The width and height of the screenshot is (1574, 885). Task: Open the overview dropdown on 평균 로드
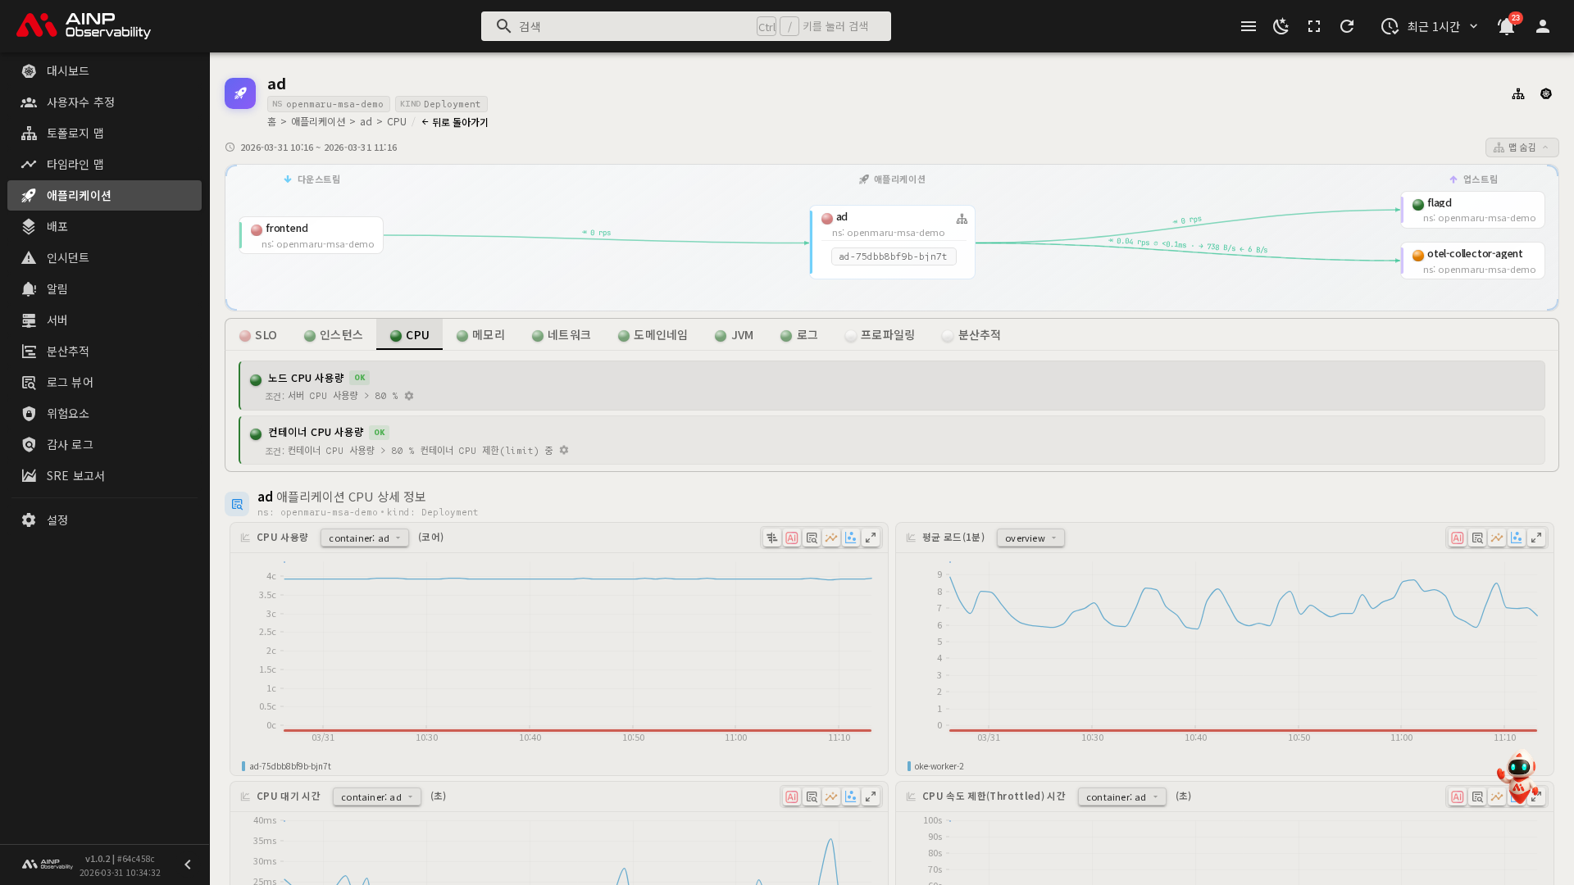[1030, 538]
